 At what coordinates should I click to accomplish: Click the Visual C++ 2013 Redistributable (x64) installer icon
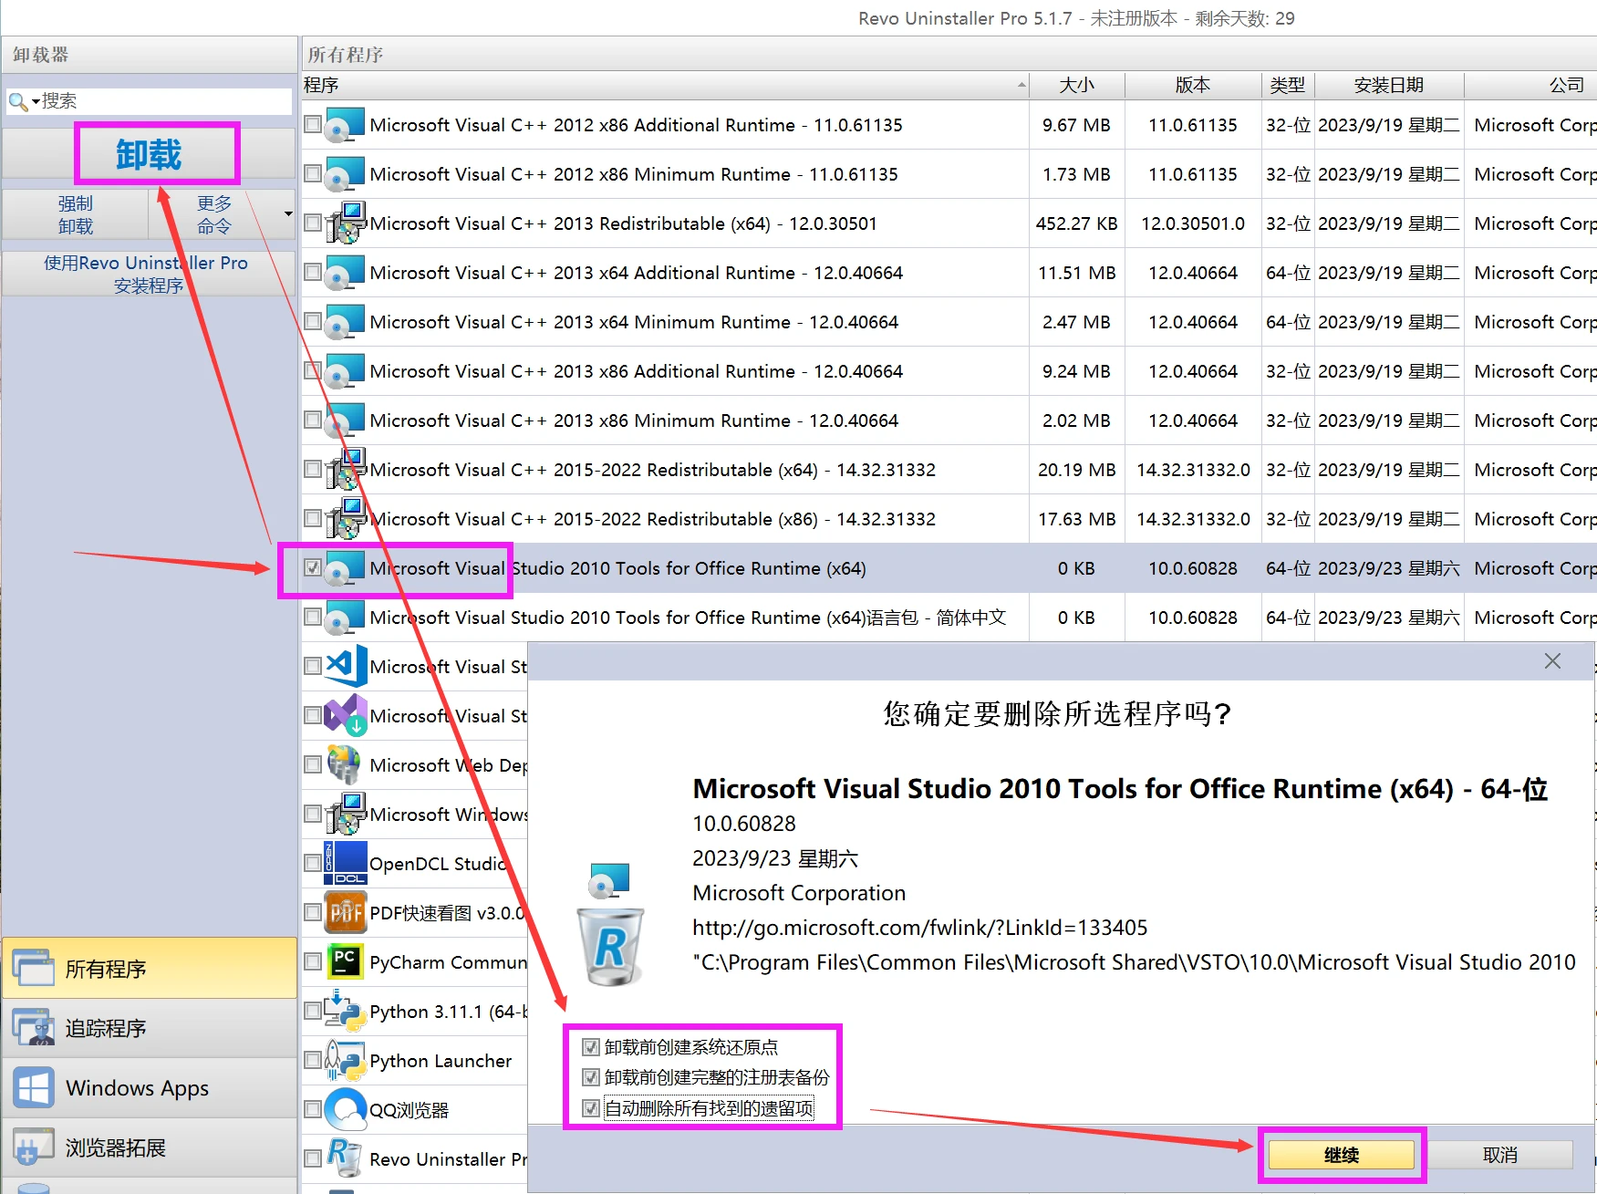click(x=346, y=223)
